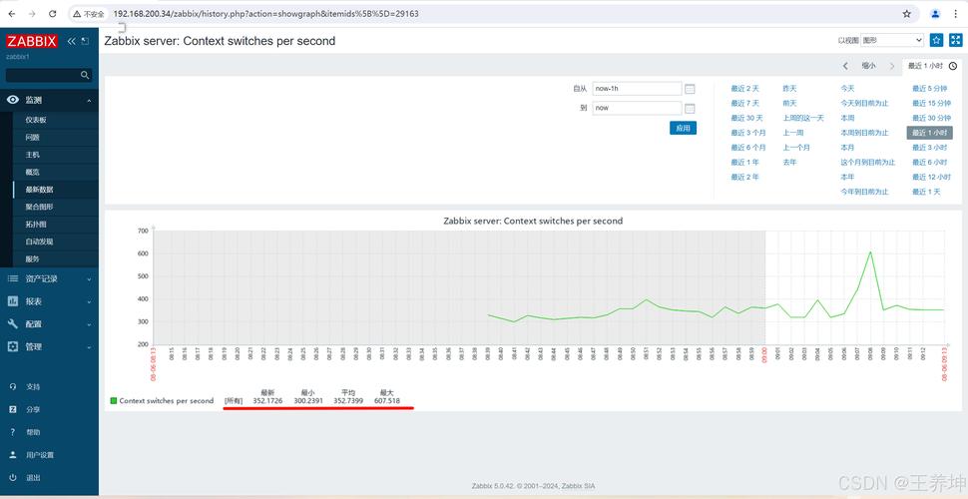
Task: Expand the 资产记录 inventory section
Action: [x=49, y=279]
